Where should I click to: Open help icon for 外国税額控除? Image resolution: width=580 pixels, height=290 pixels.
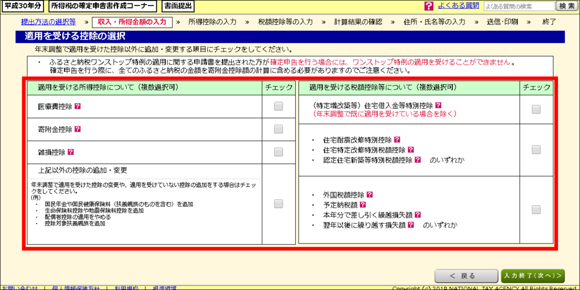(369, 195)
